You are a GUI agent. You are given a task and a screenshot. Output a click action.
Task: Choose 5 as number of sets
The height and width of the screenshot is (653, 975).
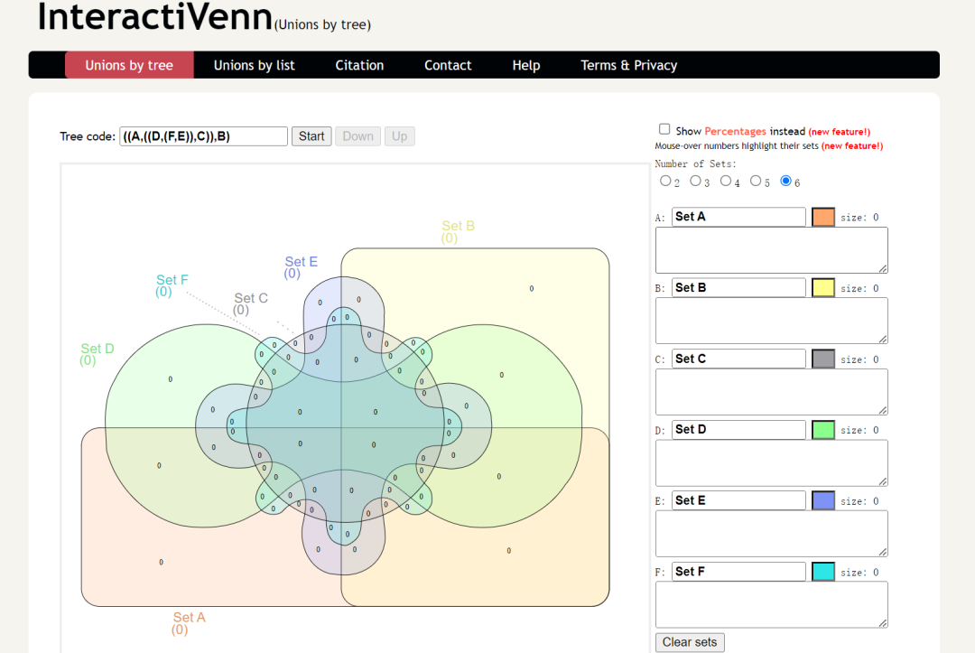[x=756, y=181]
